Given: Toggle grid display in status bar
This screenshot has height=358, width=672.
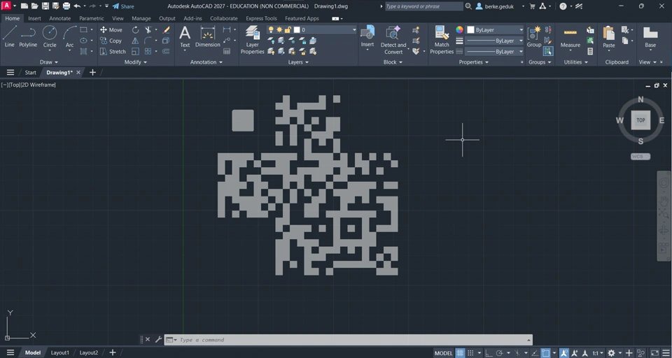Looking at the screenshot, I should [460, 353].
